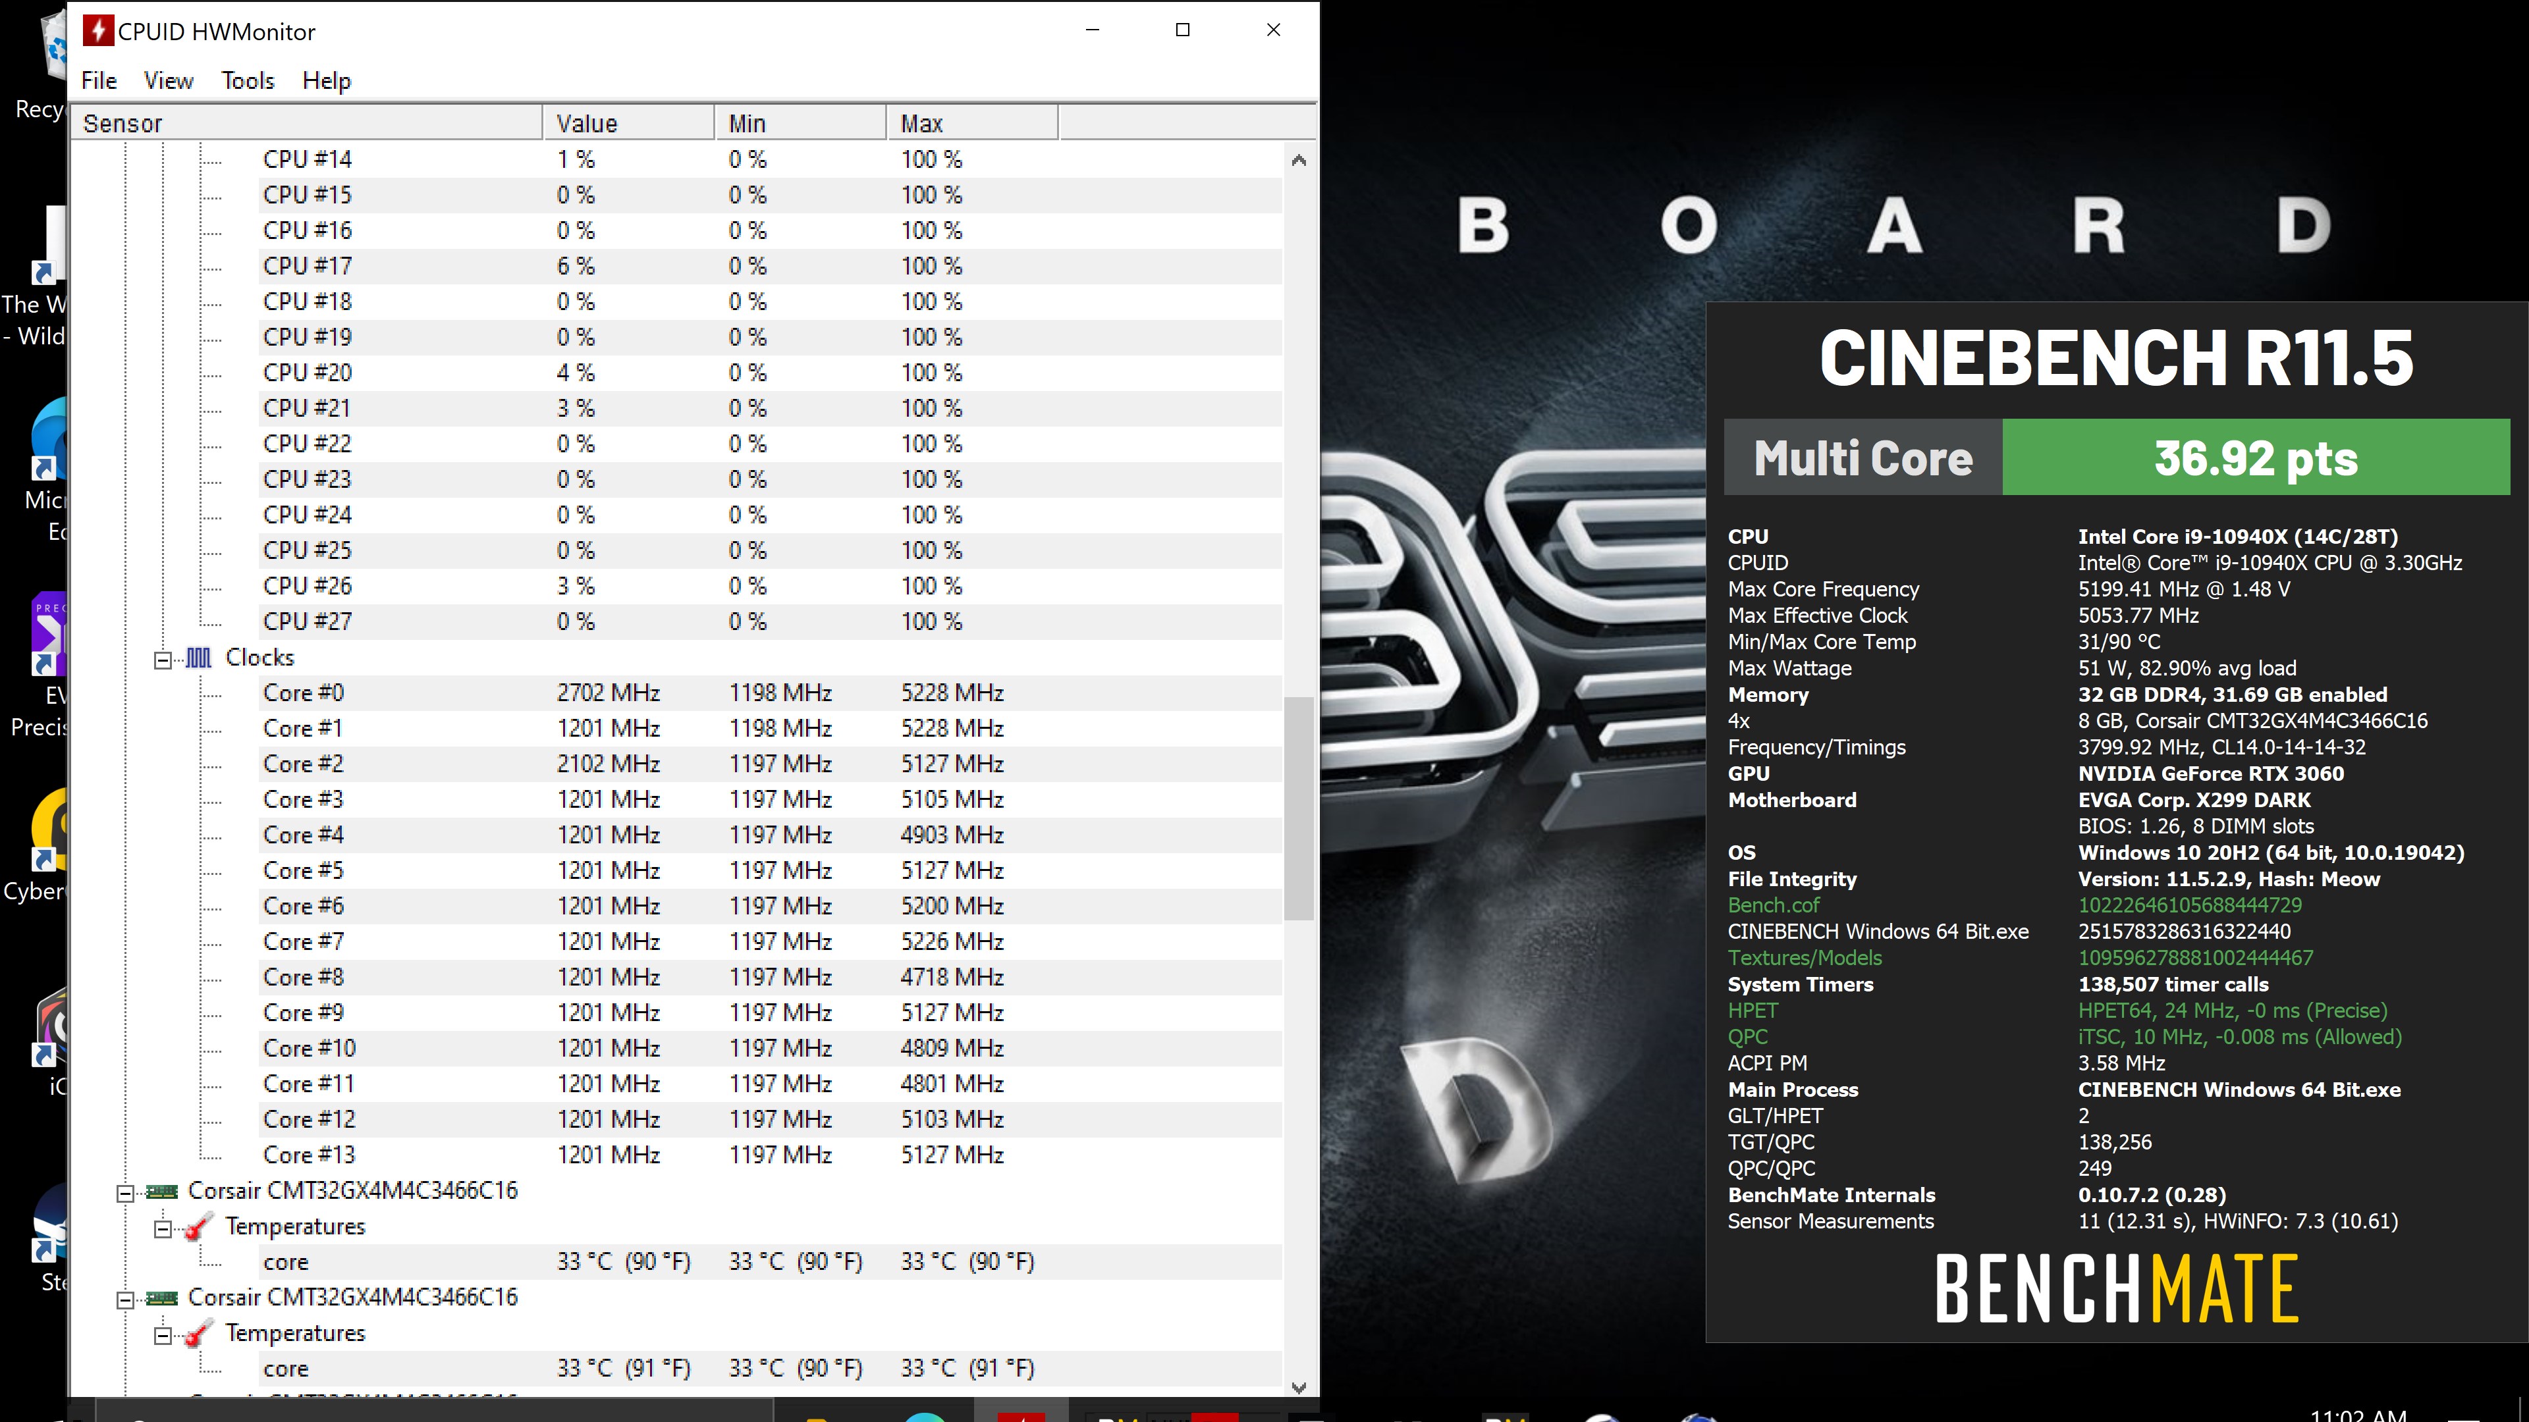This screenshot has height=1422, width=2529.
Task: Collapse the Clocks tree node
Action: pos(163,660)
